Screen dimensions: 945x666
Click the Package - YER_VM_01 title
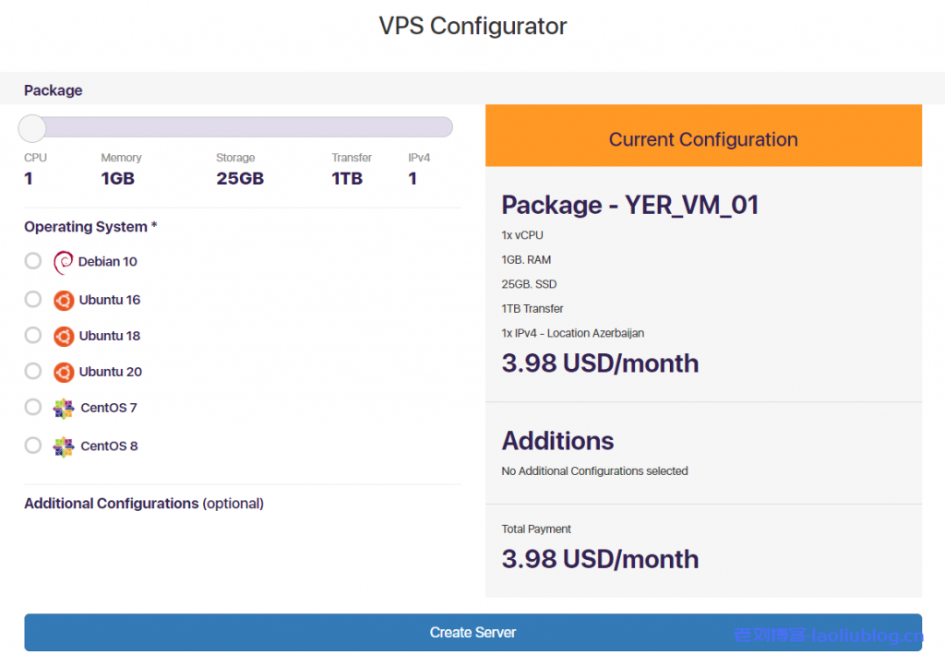pyautogui.click(x=629, y=205)
